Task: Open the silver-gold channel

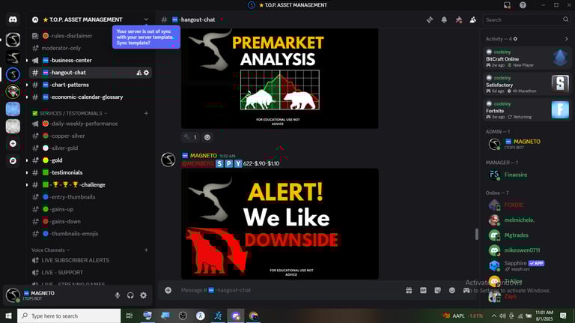Action: pos(90,148)
